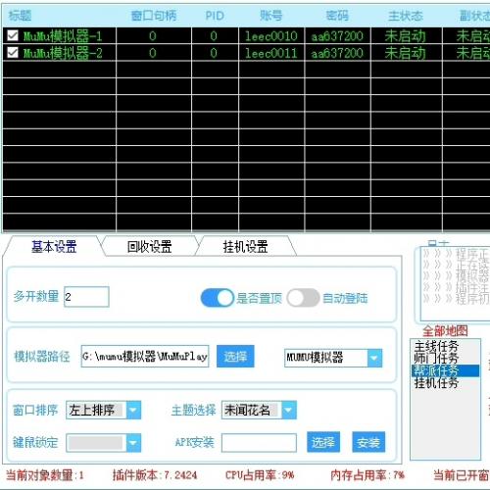Click 主状态 未启动 cell of MuMu模拟器-1
490x490 pixels.
tap(406, 35)
